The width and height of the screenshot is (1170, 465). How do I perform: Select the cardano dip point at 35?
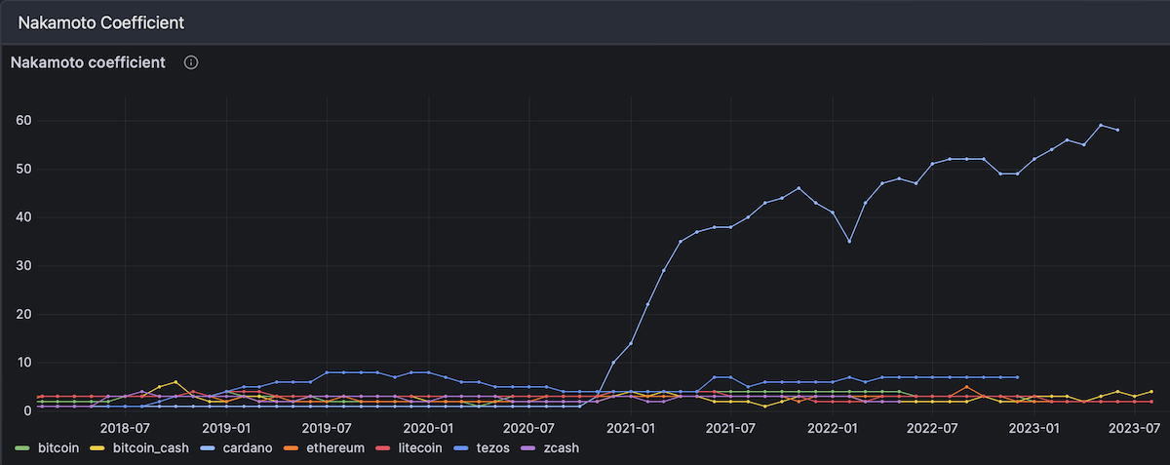849,241
